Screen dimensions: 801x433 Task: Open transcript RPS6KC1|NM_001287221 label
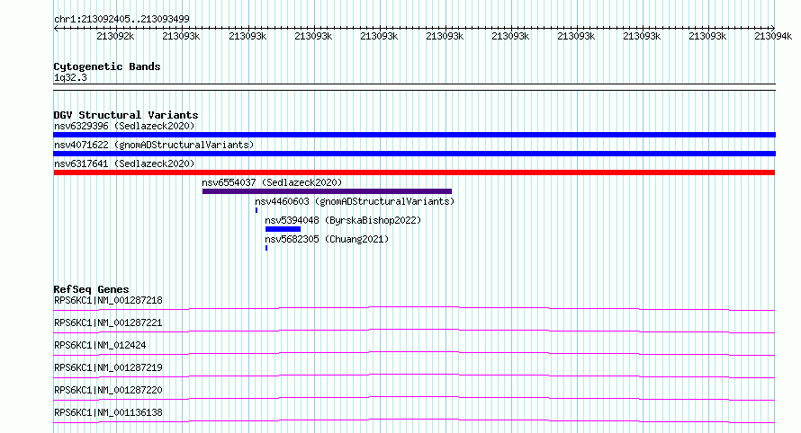tap(108, 323)
